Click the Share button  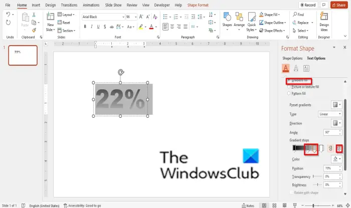coord(339,5)
